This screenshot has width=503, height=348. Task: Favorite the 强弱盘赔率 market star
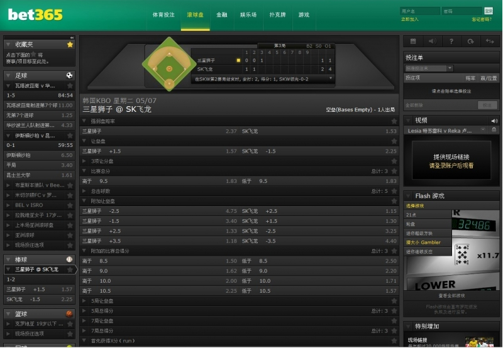(394, 121)
